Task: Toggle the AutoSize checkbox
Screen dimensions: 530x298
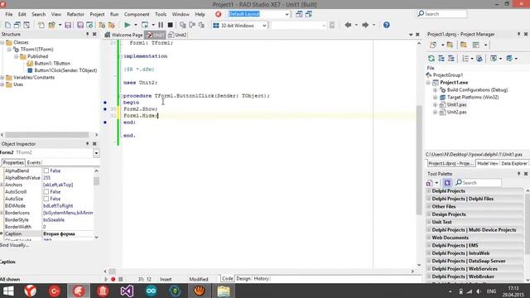Action: pyautogui.click(x=46, y=199)
